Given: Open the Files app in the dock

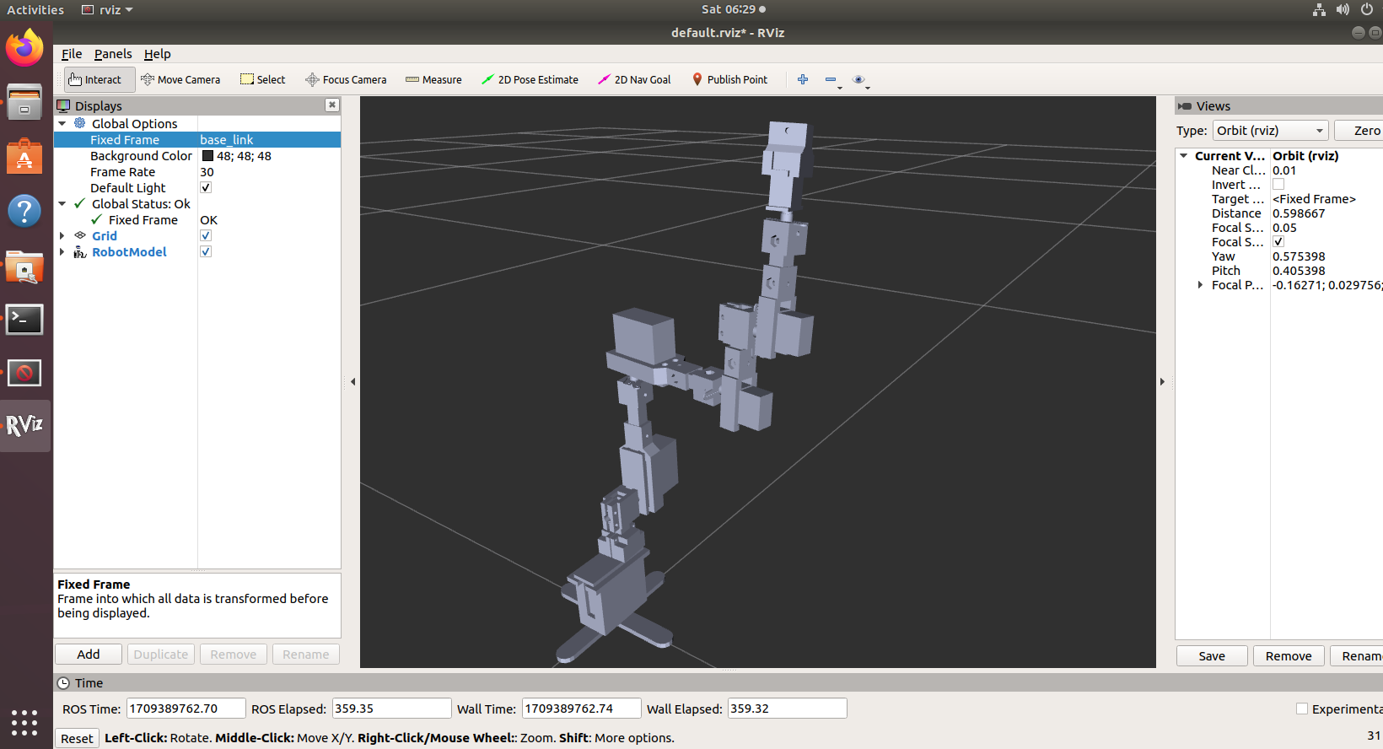Looking at the screenshot, I should pos(24,102).
